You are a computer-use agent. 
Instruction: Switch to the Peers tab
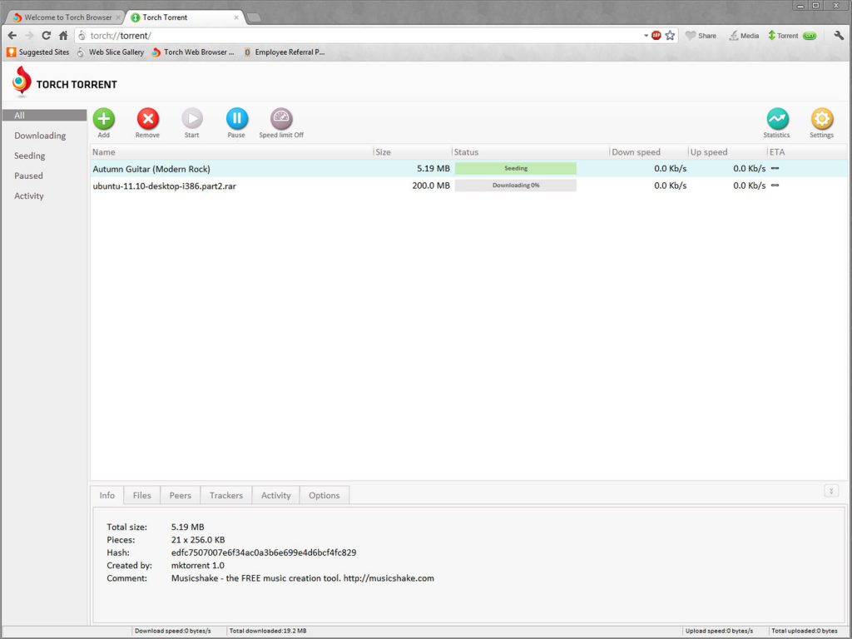[180, 495]
